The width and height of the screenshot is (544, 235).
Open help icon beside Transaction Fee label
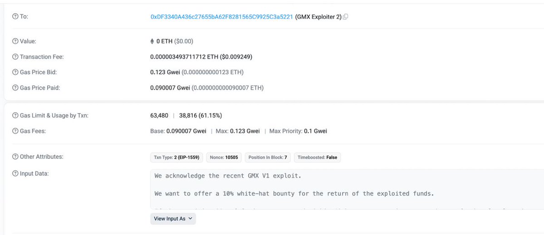15,57
